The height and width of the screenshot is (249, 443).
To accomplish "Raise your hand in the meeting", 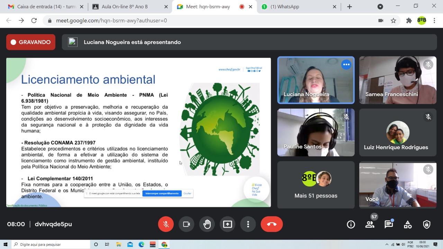I will point(207,224).
